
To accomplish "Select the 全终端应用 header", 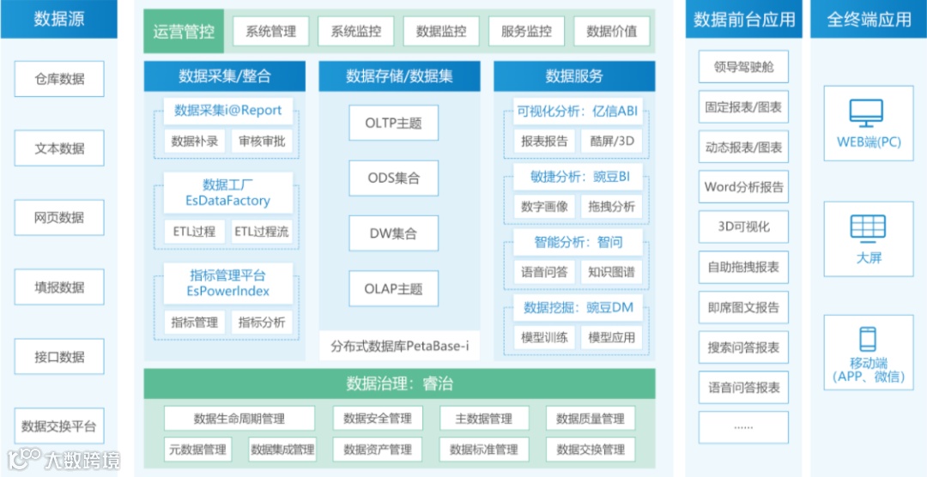I will (869, 19).
